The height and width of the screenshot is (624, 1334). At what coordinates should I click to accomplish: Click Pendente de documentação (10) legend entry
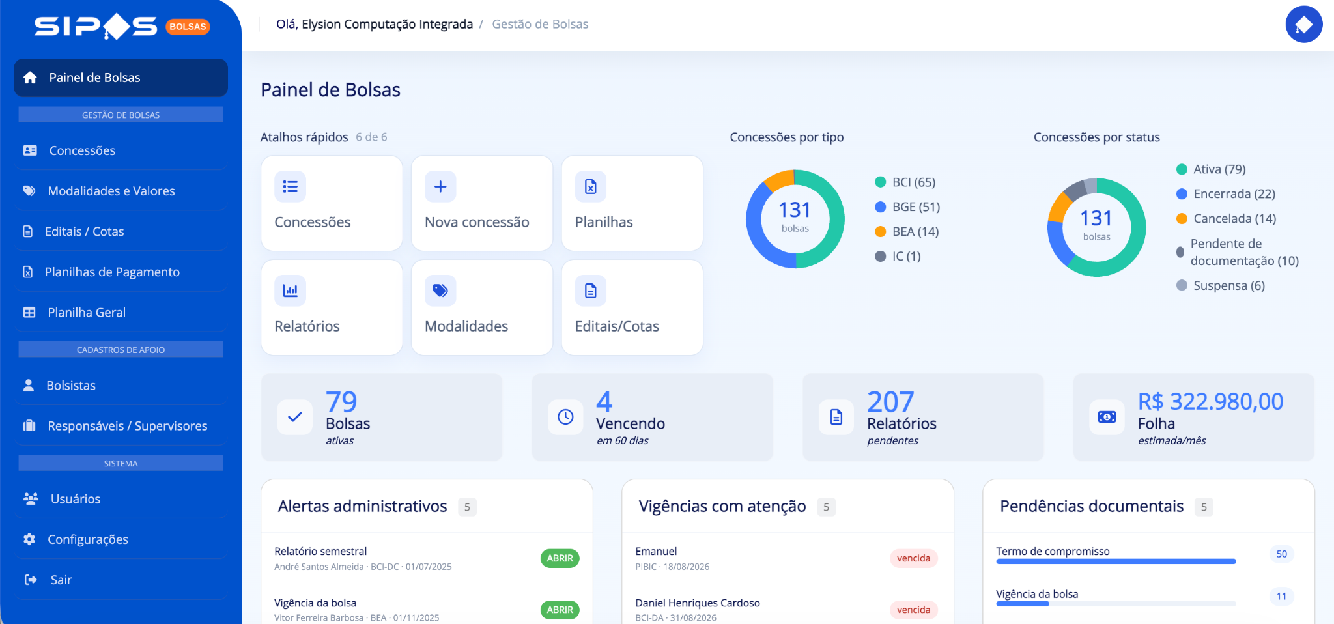(x=1238, y=252)
